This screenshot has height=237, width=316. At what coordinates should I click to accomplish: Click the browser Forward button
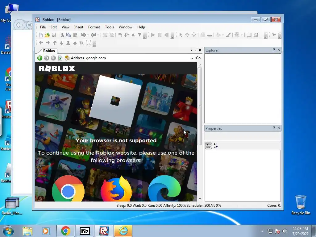click(47, 58)
